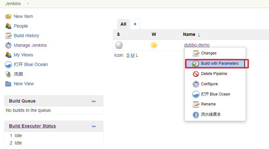
Task: Choose 打开 Blue Ocean in context menu
Action: (x=215, y=94)
